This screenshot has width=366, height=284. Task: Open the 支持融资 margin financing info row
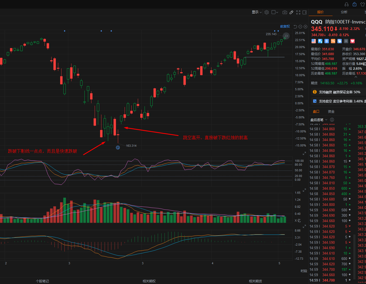coord(338,92)
